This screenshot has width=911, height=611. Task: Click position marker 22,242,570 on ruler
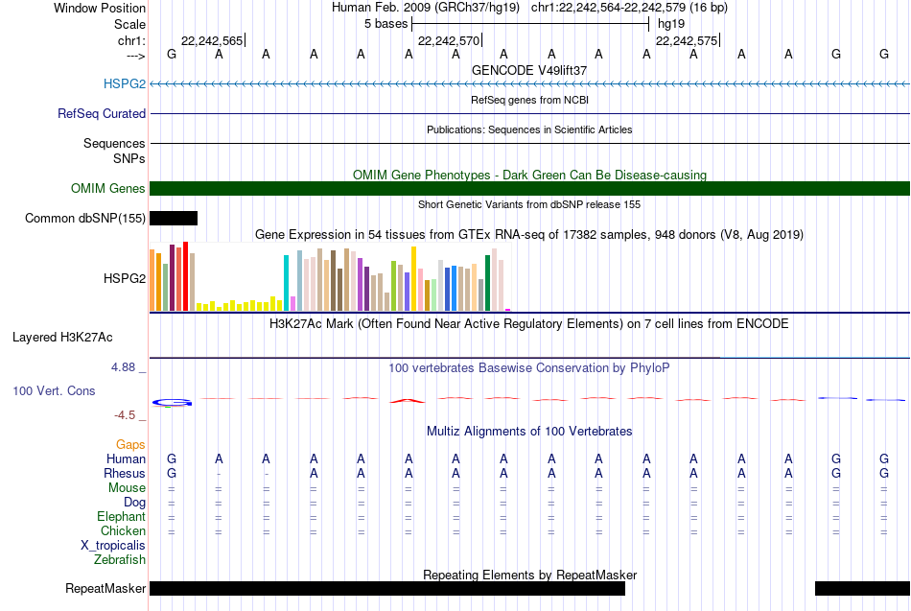pyautogui.click(x=450, y=40)
